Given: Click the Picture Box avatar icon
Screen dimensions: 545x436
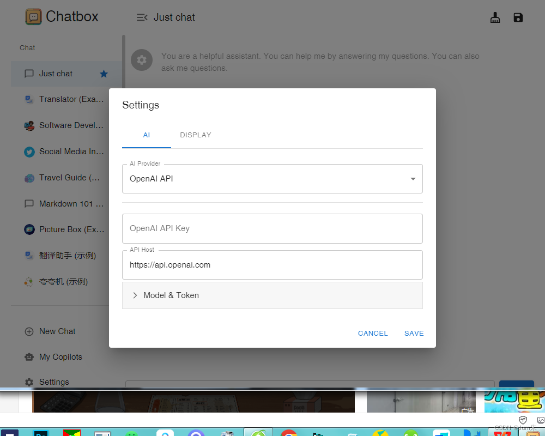Looking at the screenshot, I should (29, 229).
